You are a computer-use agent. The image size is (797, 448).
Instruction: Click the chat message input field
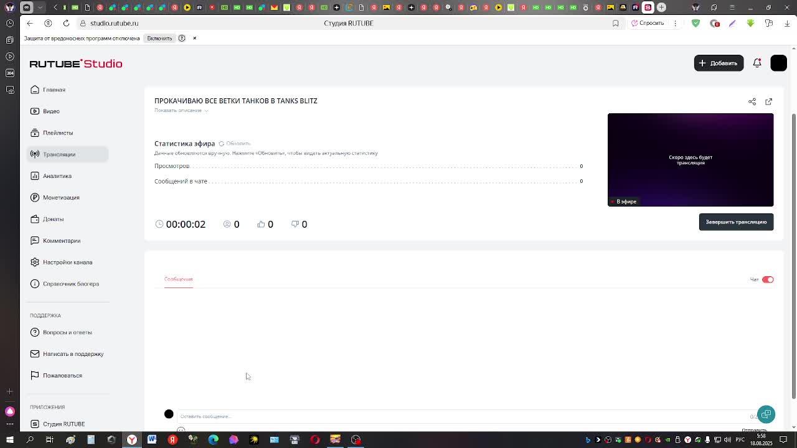[464, 416]
